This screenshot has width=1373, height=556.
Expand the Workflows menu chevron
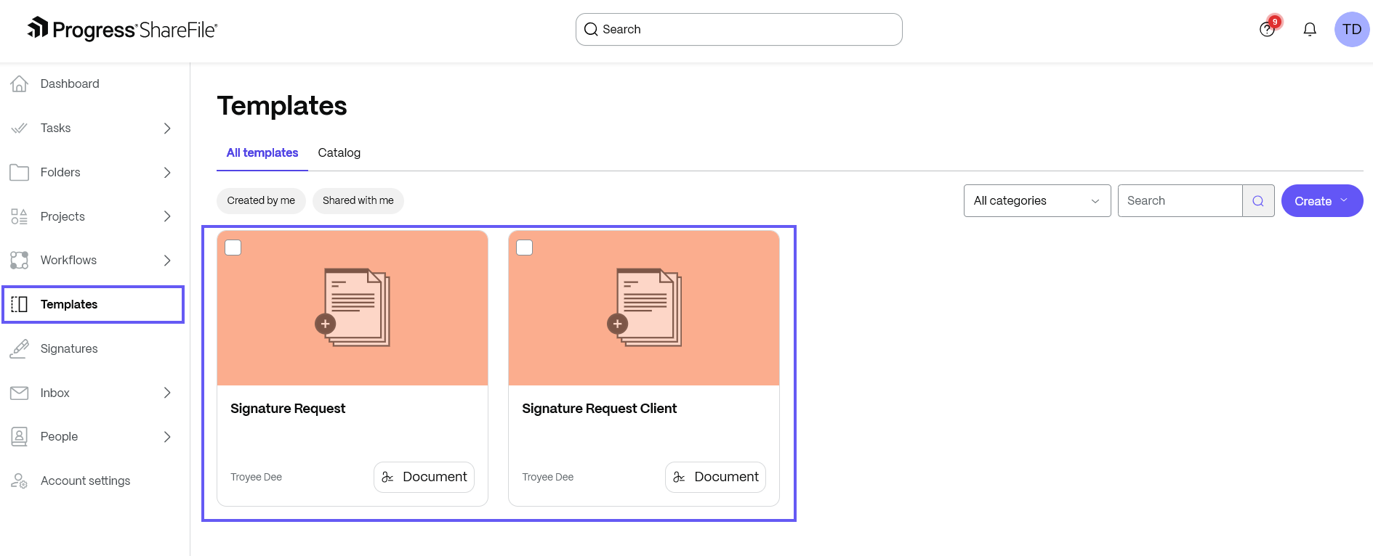tap(167, 261)
